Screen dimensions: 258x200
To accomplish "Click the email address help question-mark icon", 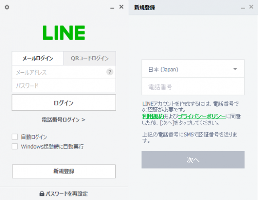I will [110, 72].
